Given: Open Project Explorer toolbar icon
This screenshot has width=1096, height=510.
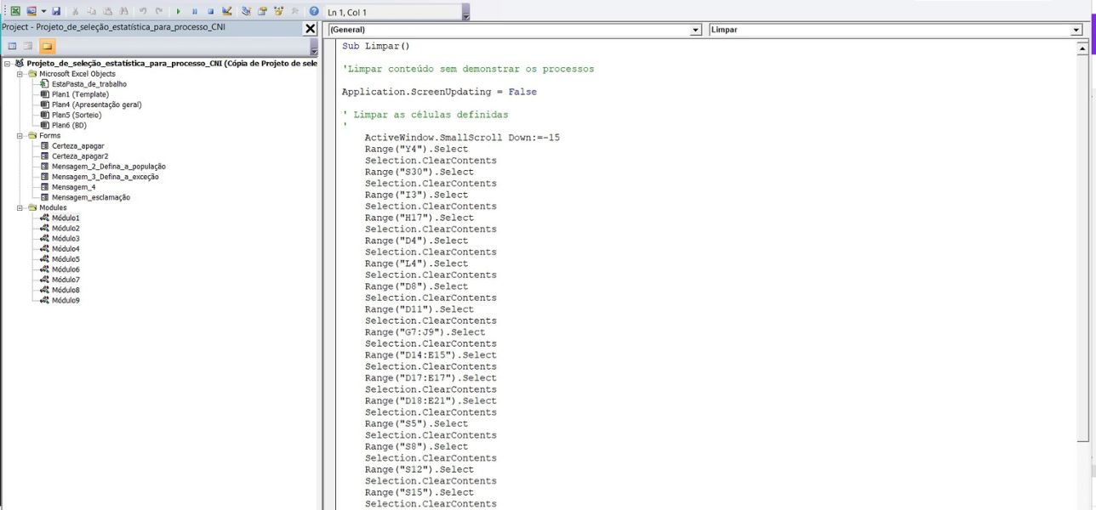Looking at the screenshot, I should pyautogui.click(x=246, y=11).
